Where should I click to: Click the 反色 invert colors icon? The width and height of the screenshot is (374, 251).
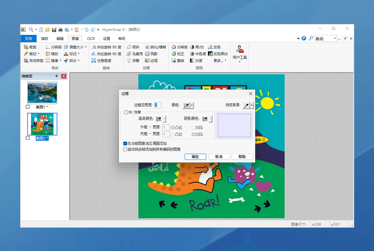[210, 47]
